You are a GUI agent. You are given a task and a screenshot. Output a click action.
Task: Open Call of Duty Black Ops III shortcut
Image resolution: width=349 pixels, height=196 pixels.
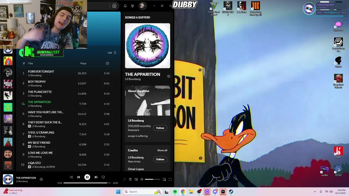click(x=256, y=9)
